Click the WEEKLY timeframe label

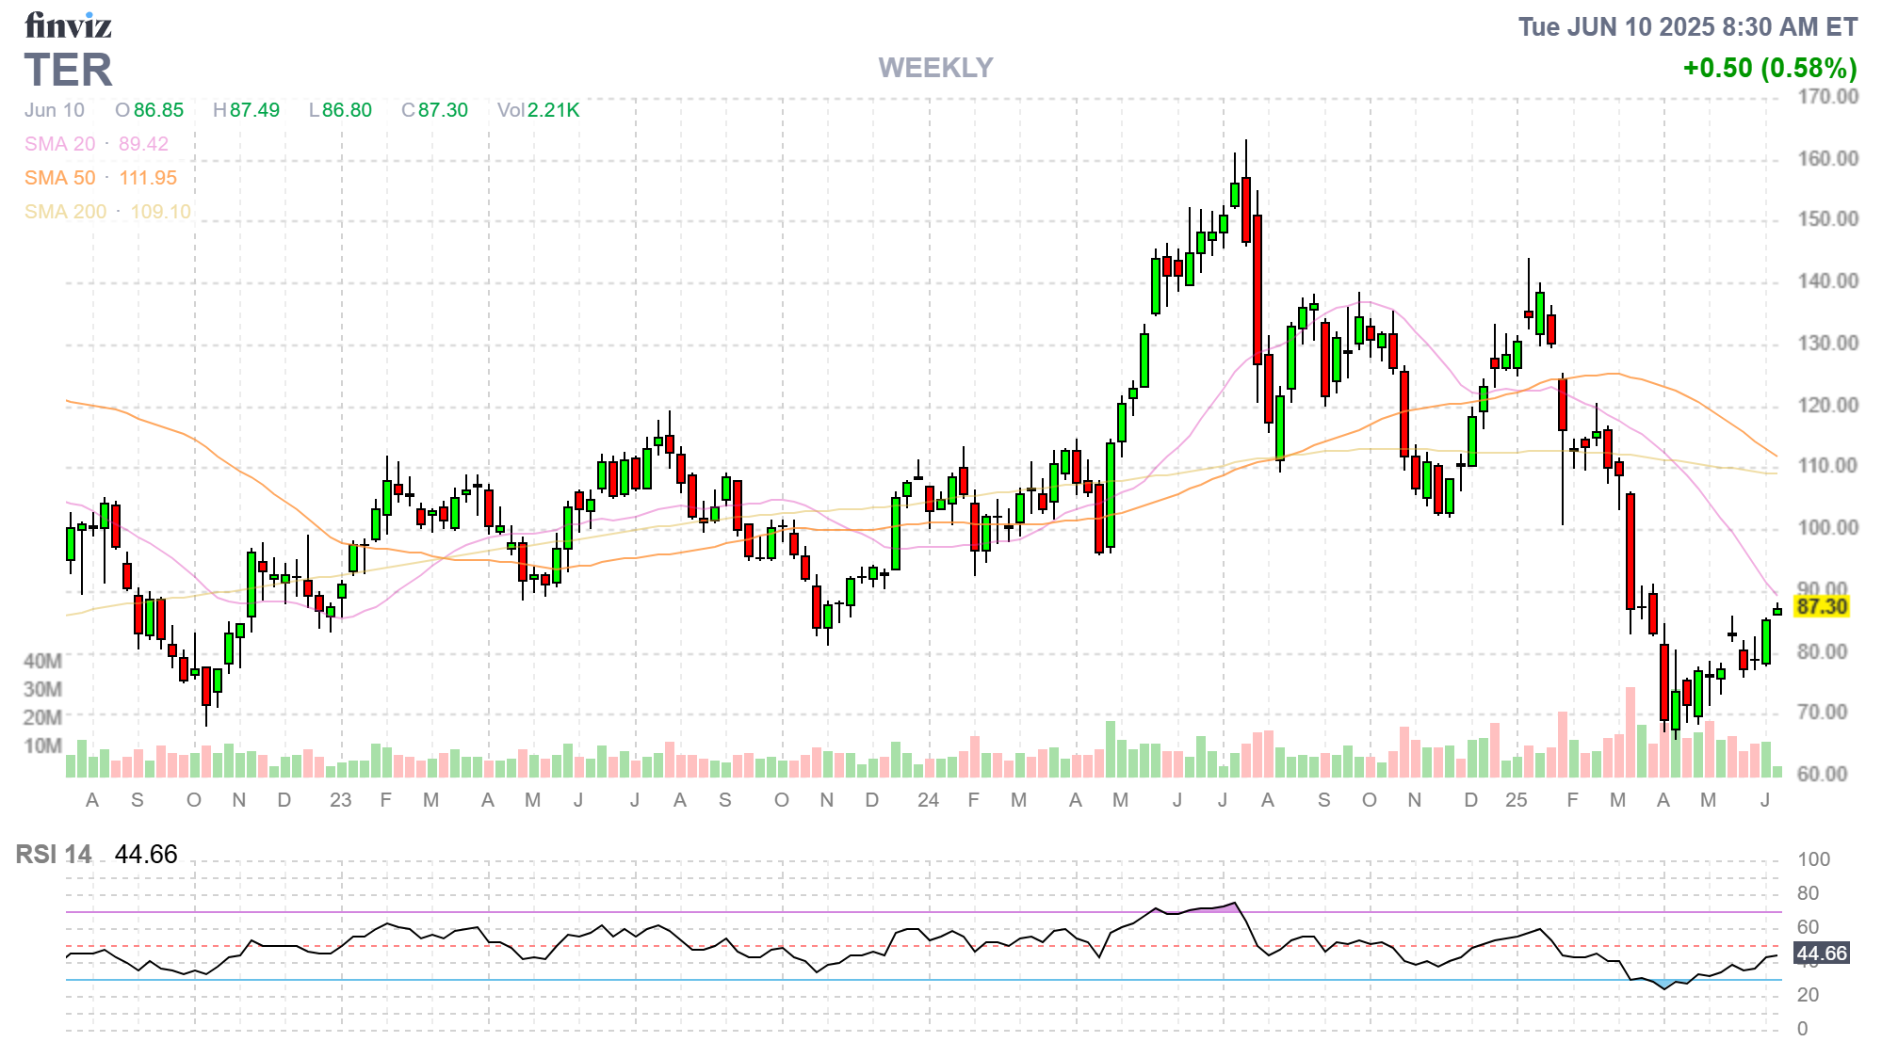(935, 68)
